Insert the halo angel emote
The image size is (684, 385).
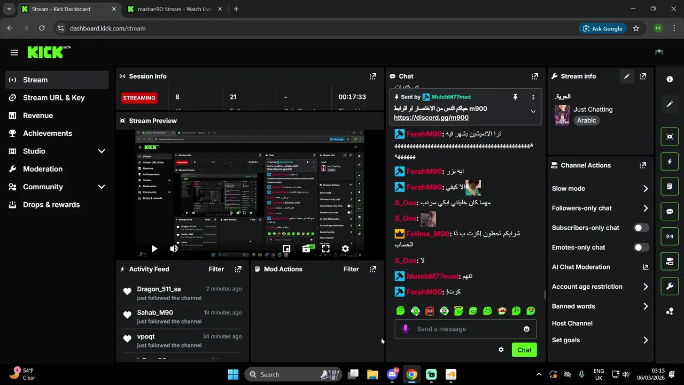(458, 311)
